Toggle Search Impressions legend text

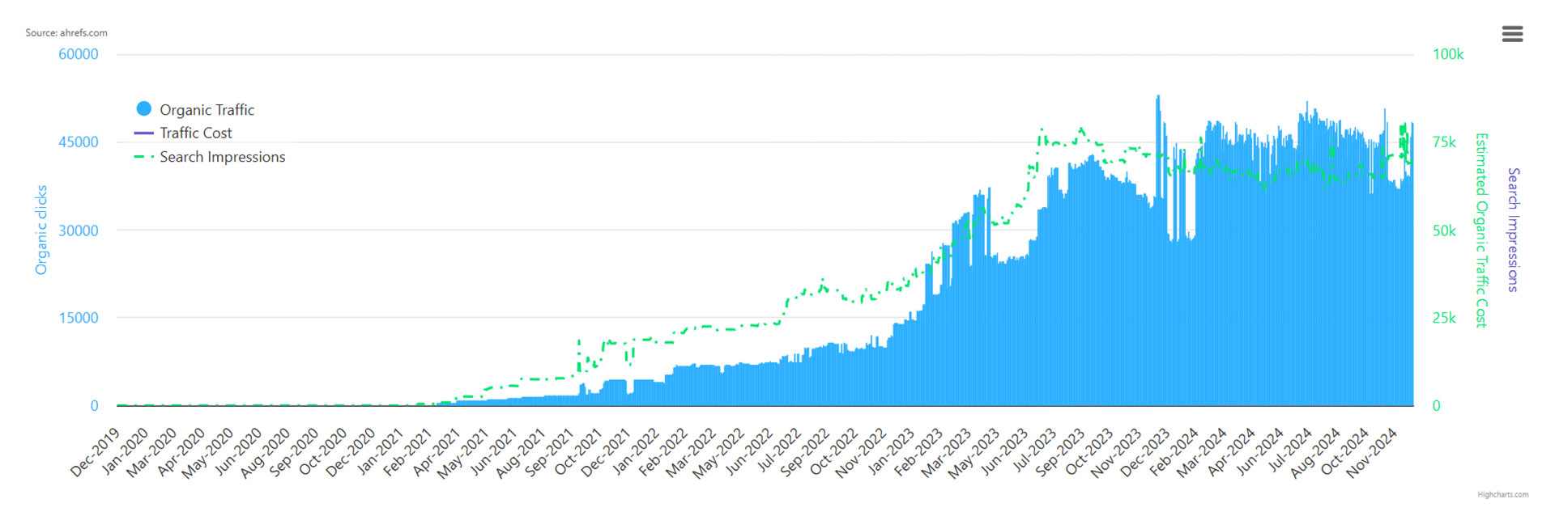coord(222,157)
